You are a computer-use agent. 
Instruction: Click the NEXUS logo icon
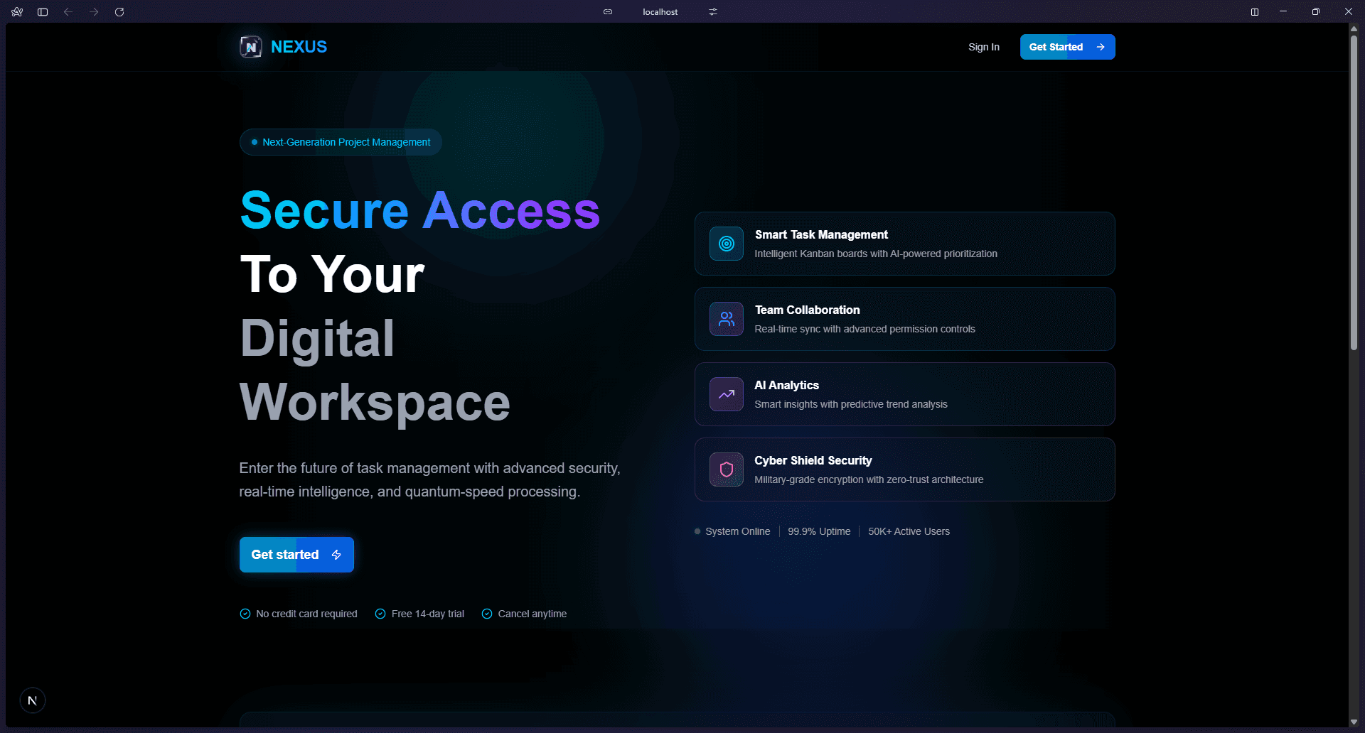(250, 46)
